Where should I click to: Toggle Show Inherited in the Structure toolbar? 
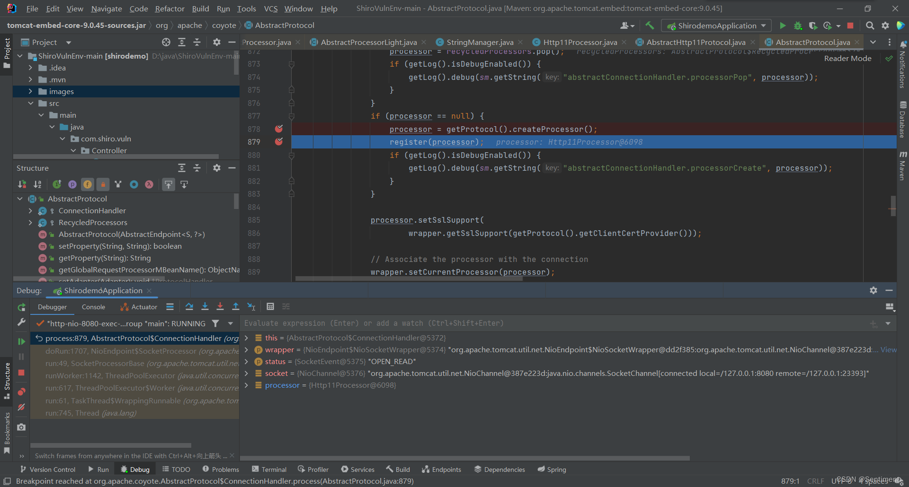[x=57, y=184]
